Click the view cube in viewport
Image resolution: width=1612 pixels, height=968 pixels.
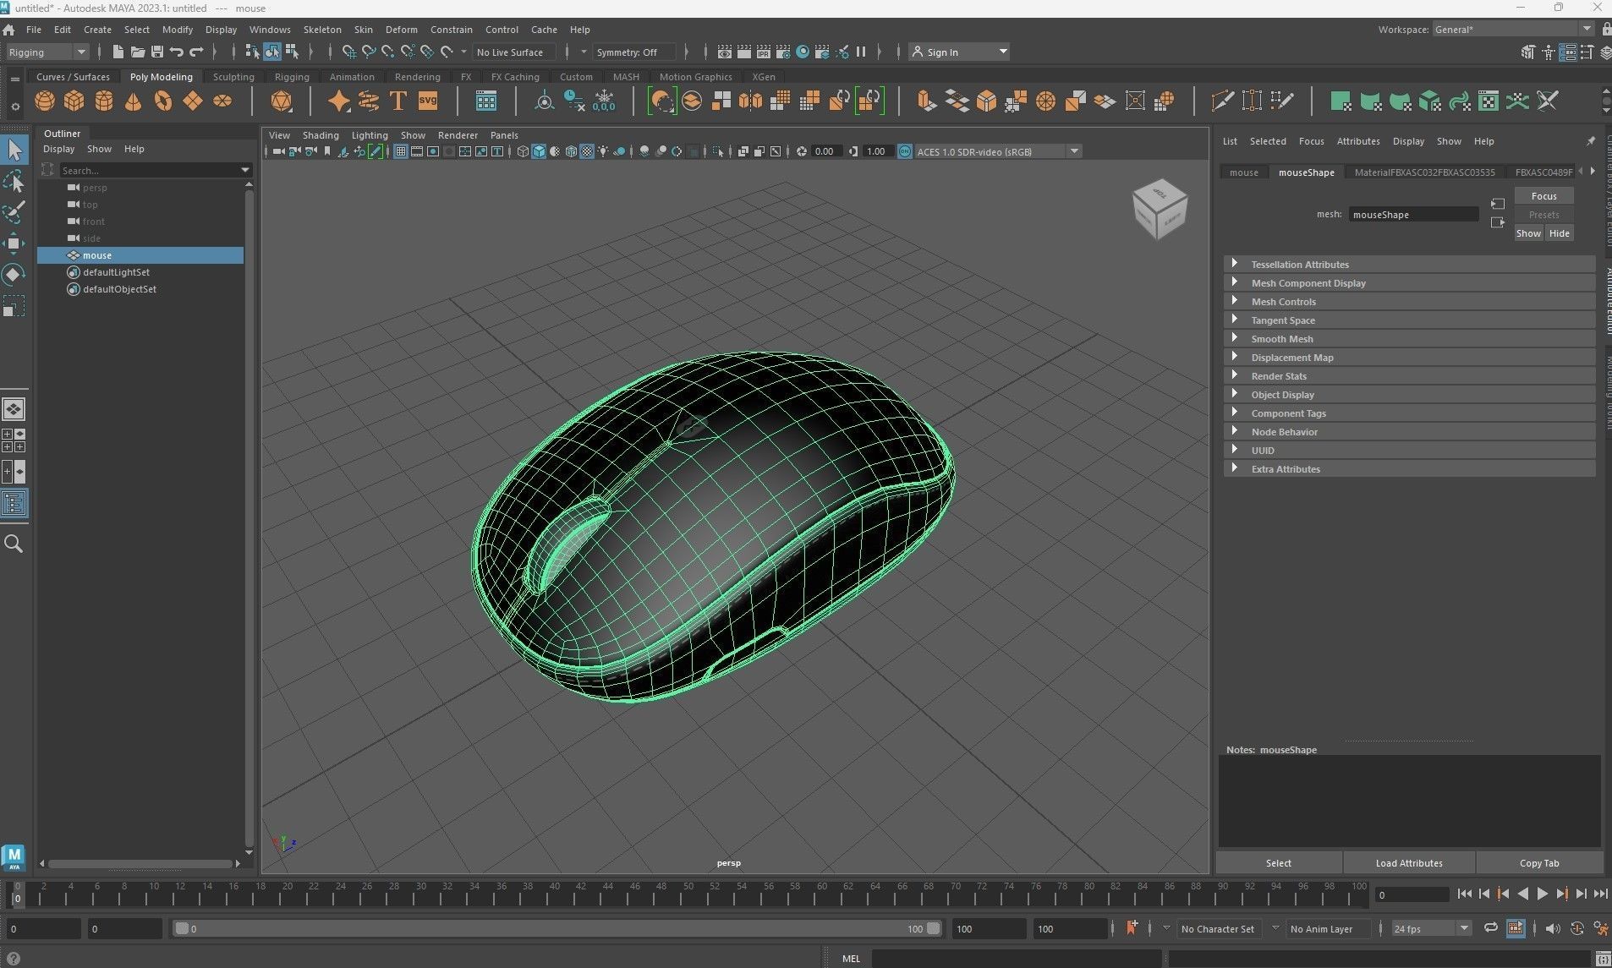point(1160,209)
